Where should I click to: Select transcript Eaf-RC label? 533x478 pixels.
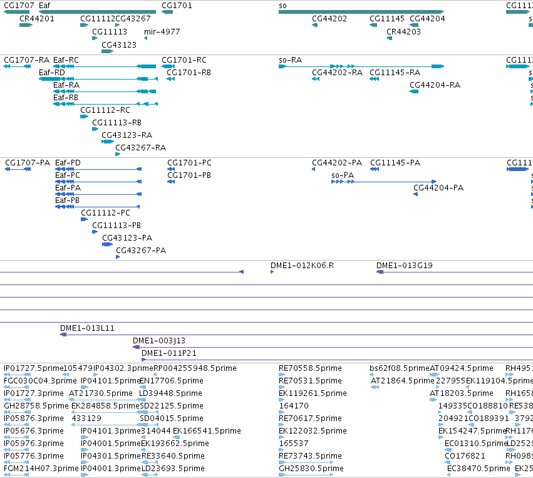(66, 60)
